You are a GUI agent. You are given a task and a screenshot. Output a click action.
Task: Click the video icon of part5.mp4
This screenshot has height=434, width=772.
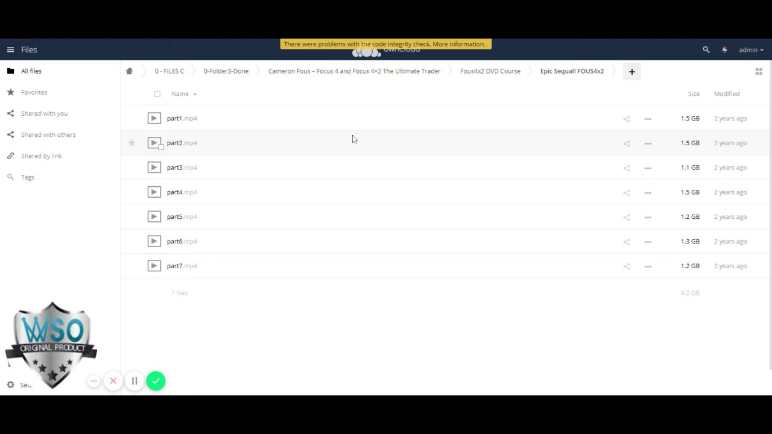pos(154,217)
